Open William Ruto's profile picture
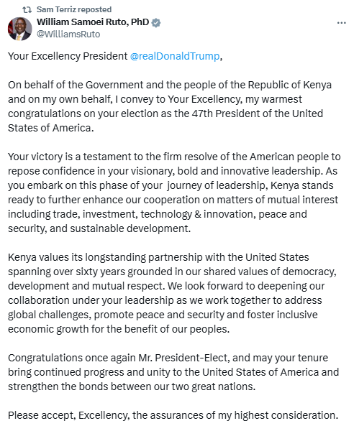 [19, 29]
